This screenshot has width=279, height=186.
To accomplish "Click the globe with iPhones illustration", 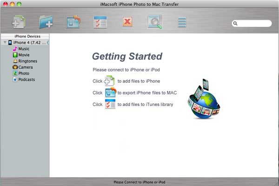I will (204, 99).
